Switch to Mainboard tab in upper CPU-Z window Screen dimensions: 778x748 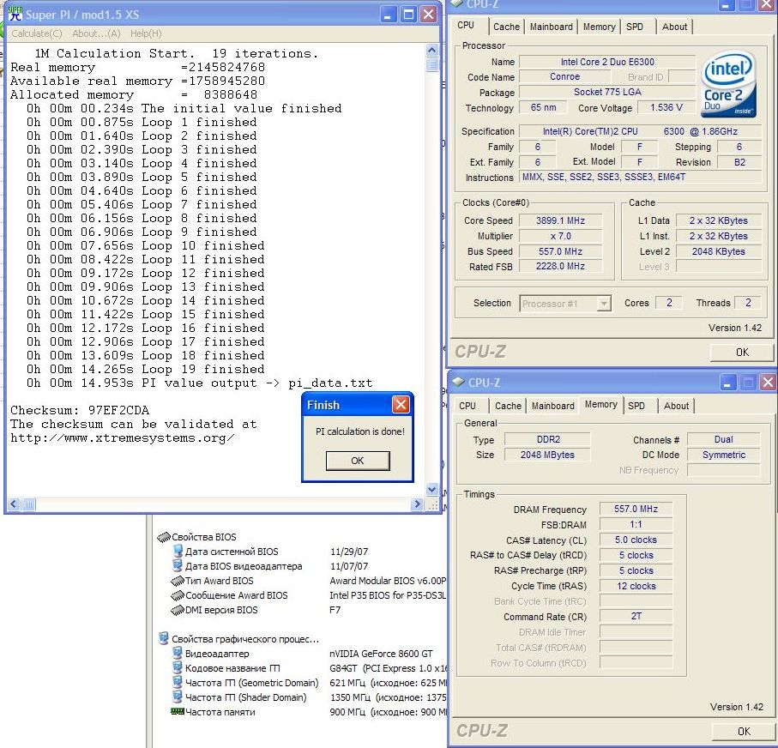[552, 27]
